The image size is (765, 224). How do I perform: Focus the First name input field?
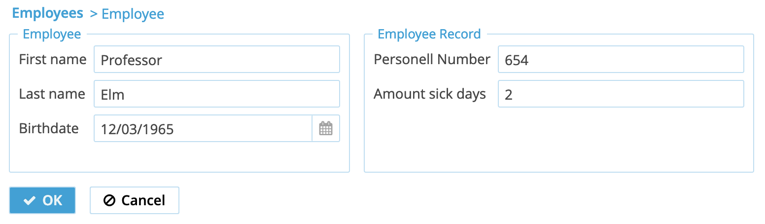(x=216, y=60)
